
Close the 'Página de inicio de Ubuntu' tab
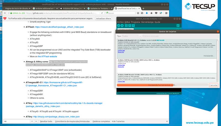[30, 9]
